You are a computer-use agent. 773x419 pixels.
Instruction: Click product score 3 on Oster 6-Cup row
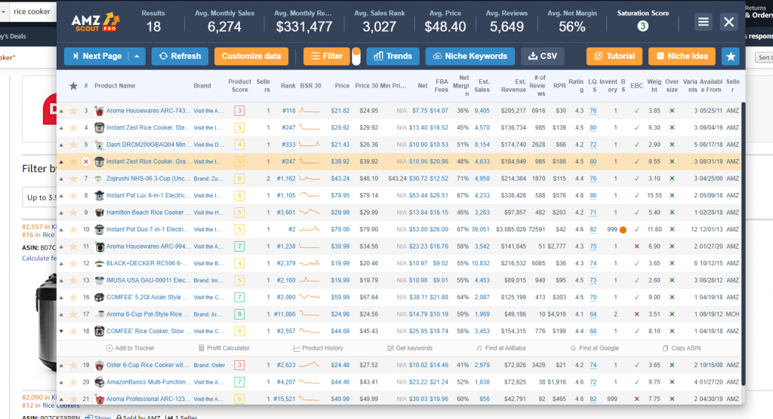239,365
